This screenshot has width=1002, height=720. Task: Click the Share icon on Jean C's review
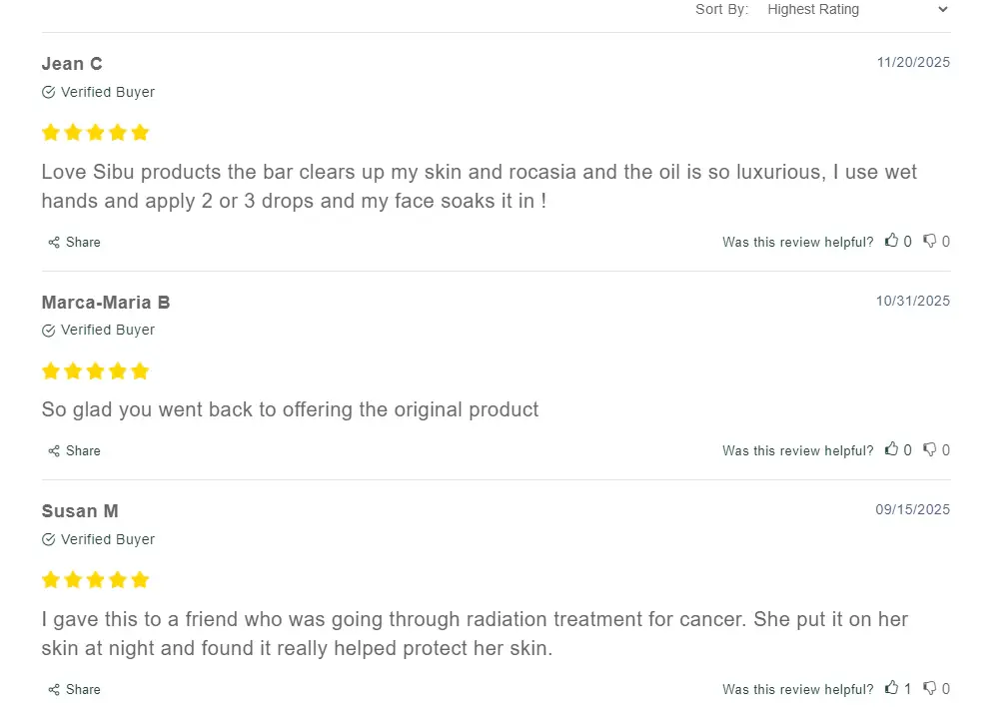pyautogui.click(x=52, y=242)
